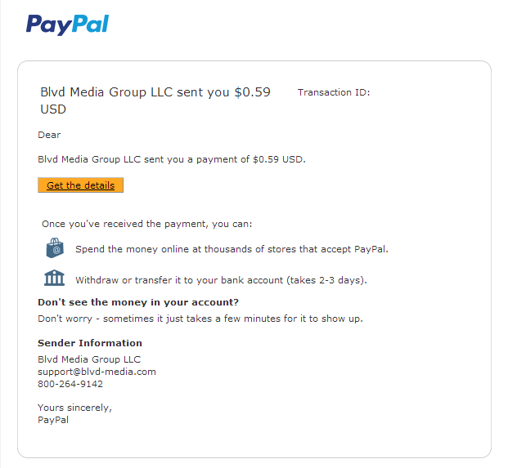Click the Yours sincerely closing line

click(74, 408)
